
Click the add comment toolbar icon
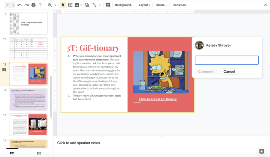108,5
